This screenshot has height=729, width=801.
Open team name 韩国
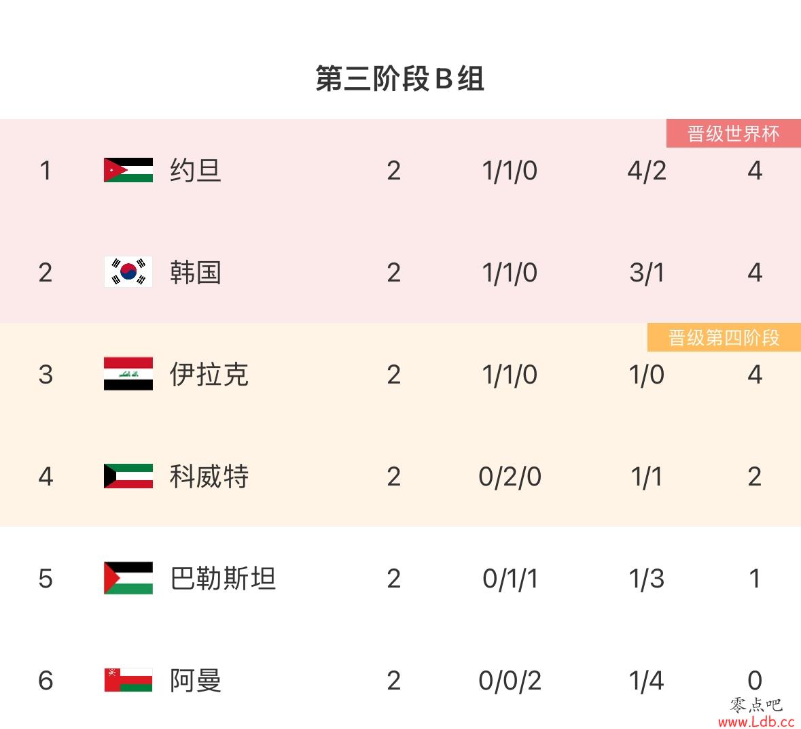click(x=196, y=272)
